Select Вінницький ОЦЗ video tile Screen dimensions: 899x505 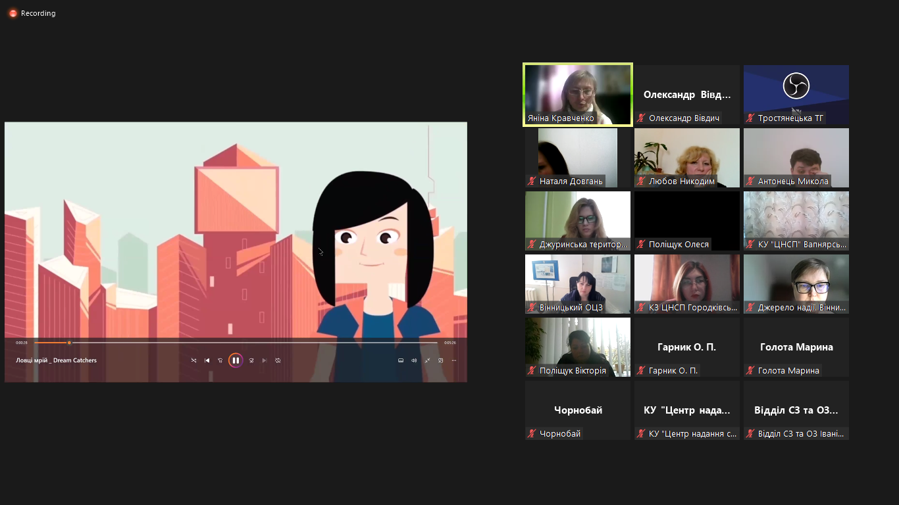click(578, 284)
